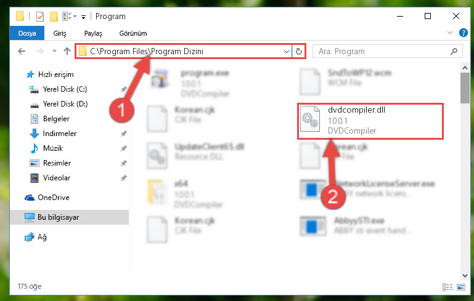The height and width of the screenshot is (301, 474).
Task: Open the address bar history dropdown
Action: tap(286, 51)
